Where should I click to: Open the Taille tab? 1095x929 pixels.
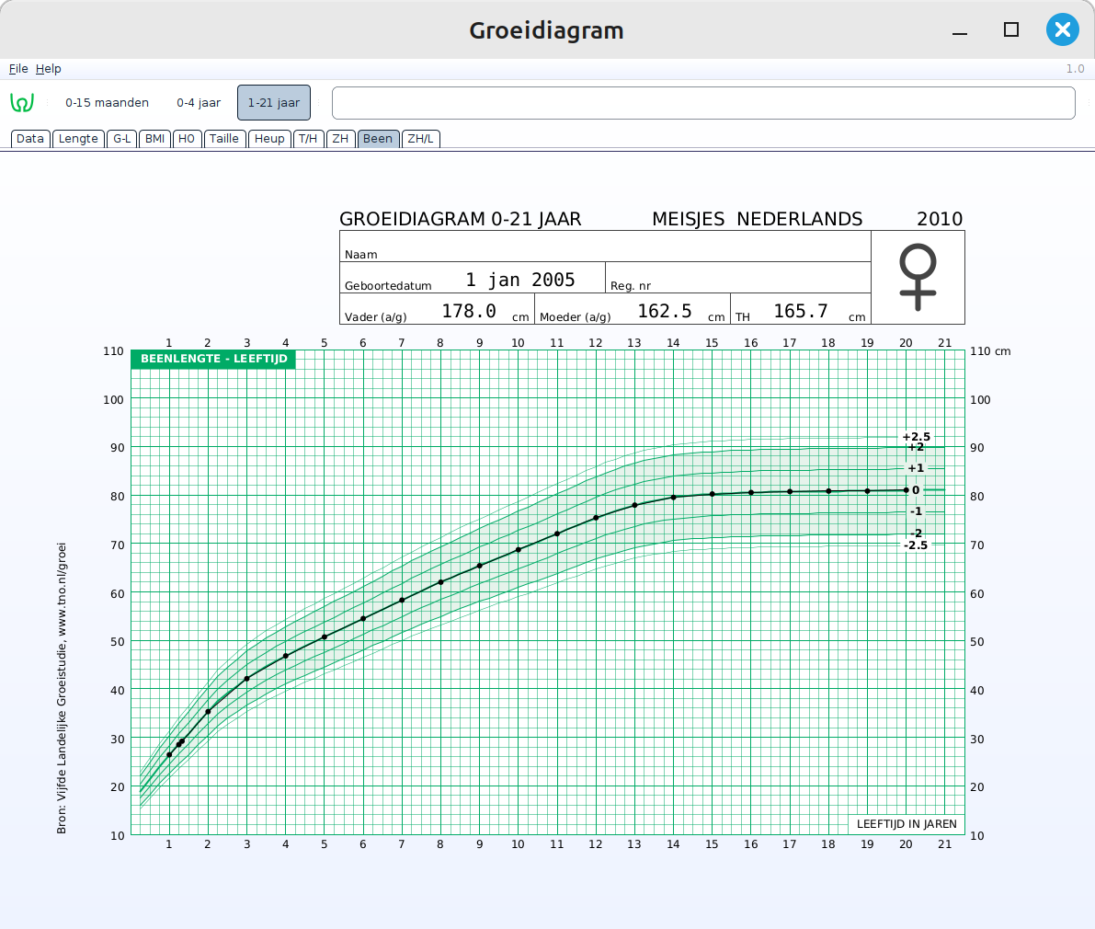point(224,139)
